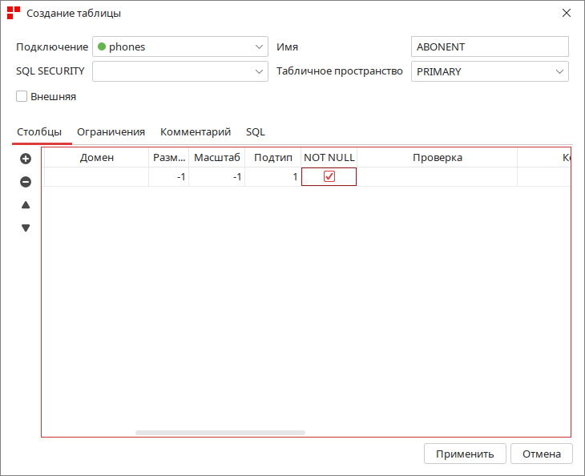Click the Применить button
This screenshot has height=476, width=585.
click(x=465, y=454)
